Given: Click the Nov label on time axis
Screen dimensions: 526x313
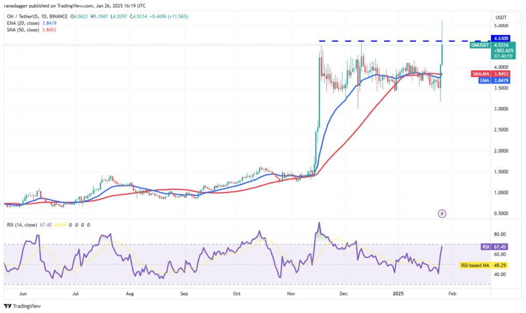Looking at the screenshot, I should pos(291,294).
